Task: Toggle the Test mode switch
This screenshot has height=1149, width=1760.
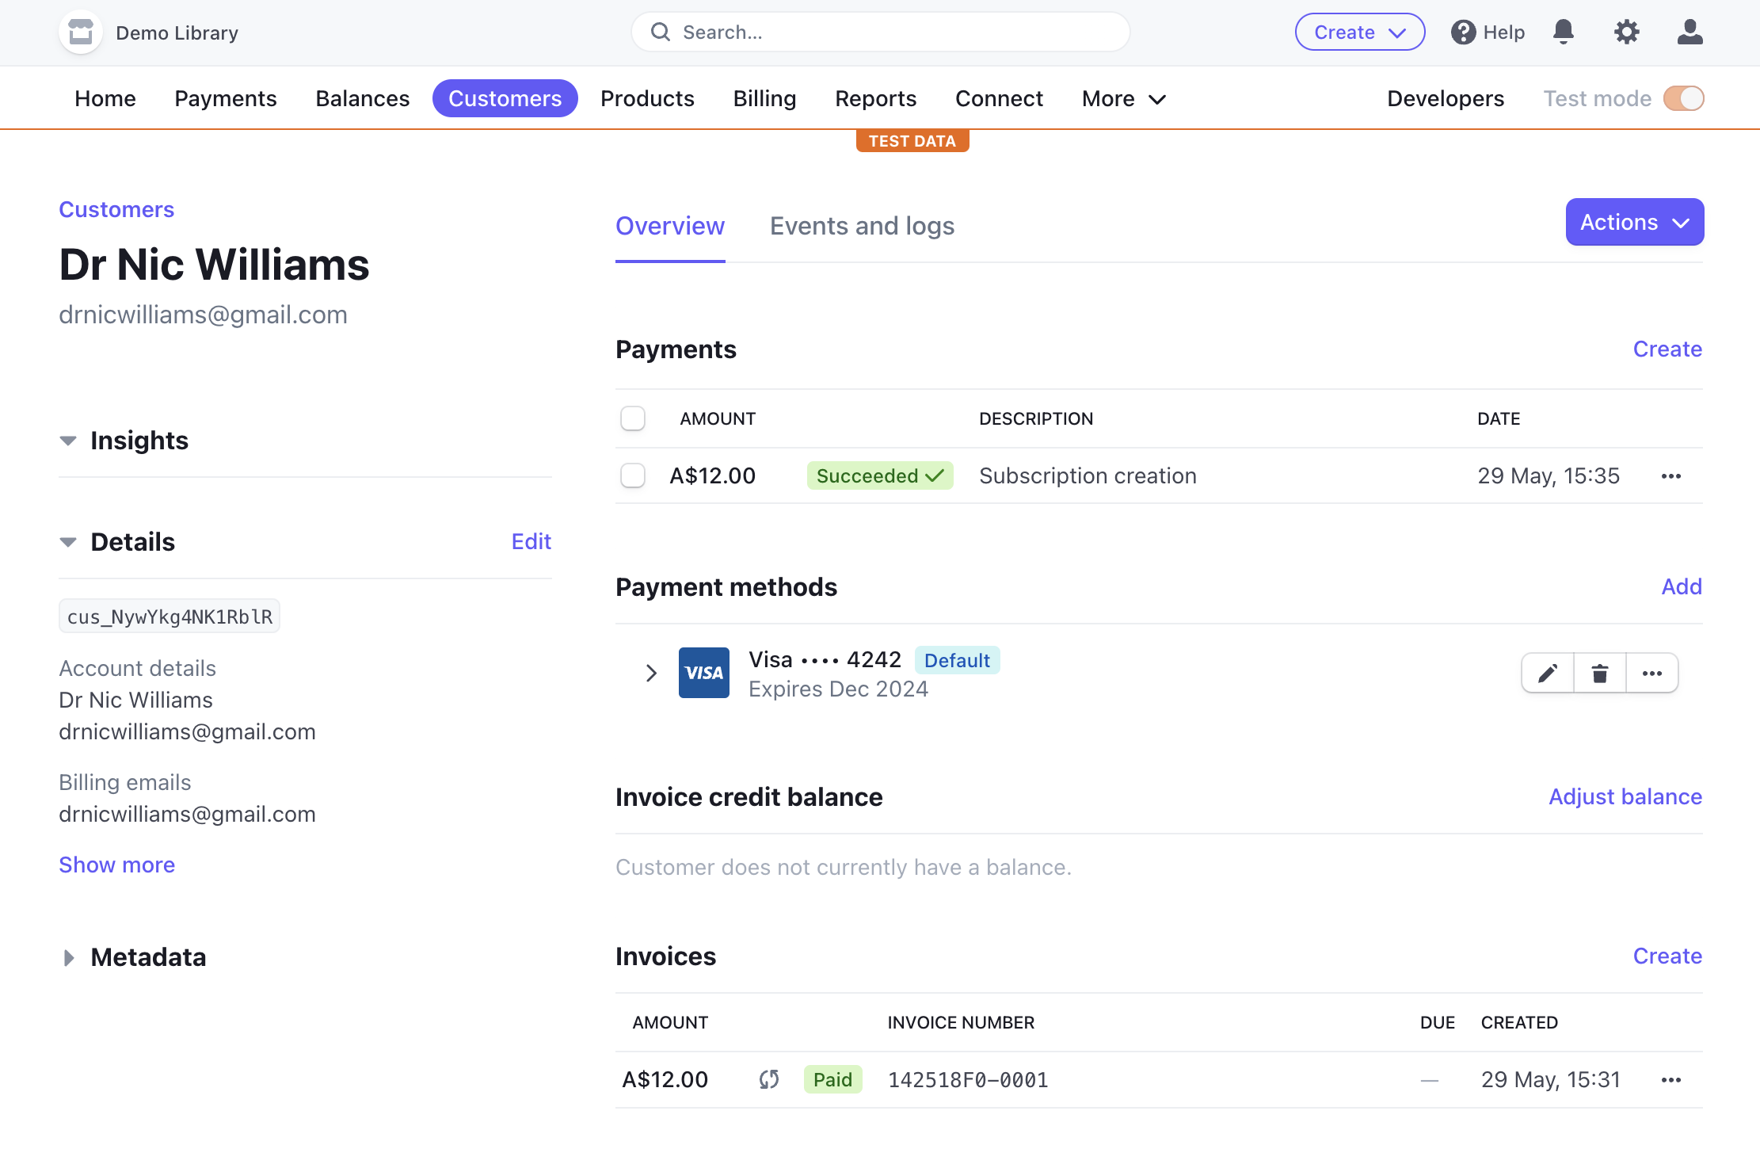Action: click(1683, 98)
